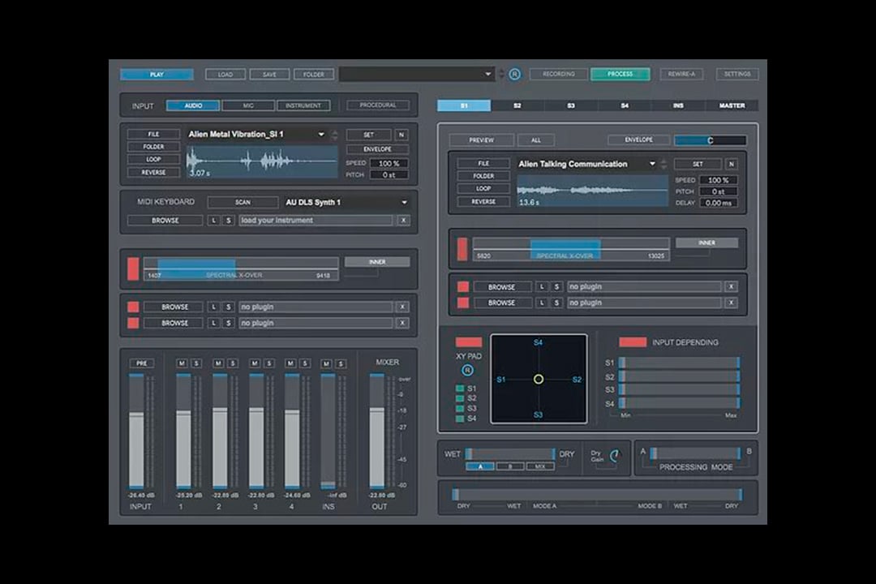Open the RECORDING view

559,74
